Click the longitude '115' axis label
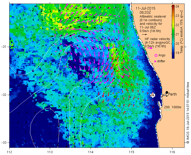 (131, 152)
